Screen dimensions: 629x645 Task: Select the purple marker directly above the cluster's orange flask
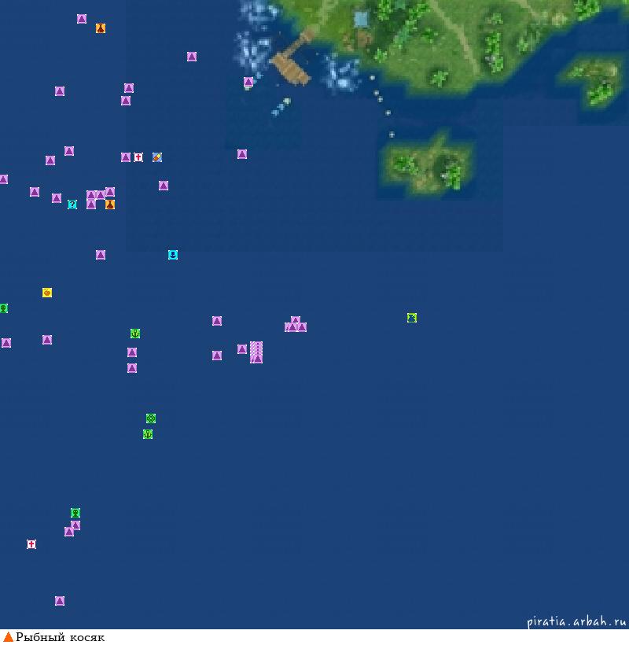coord(110,192)
